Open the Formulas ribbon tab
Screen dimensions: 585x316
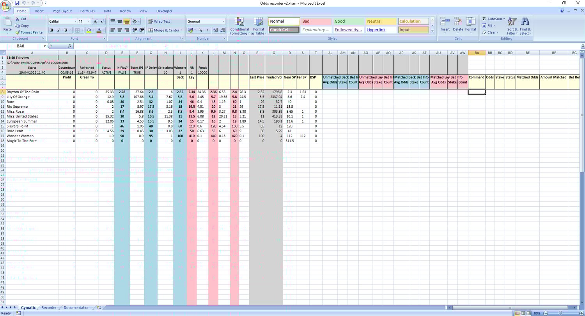point(87,11)
